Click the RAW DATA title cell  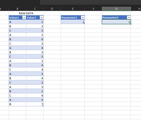pyautogui.click(x=26, y=13)
